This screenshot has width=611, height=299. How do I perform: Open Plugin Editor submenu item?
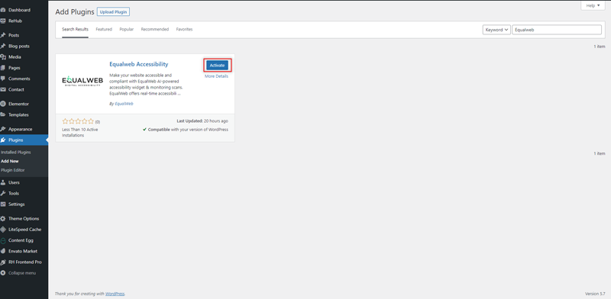click(x=13, y=170)
